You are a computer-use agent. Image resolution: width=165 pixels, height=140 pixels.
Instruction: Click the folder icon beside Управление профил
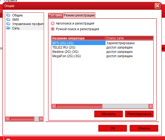pos(8,24)
